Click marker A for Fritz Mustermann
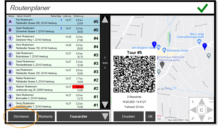 click(x=10, y=22)
